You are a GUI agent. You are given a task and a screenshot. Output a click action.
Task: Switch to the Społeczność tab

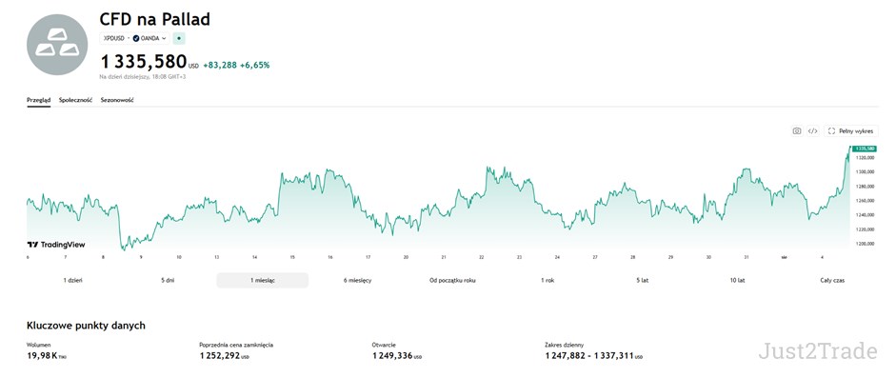(x=75, y=100)
